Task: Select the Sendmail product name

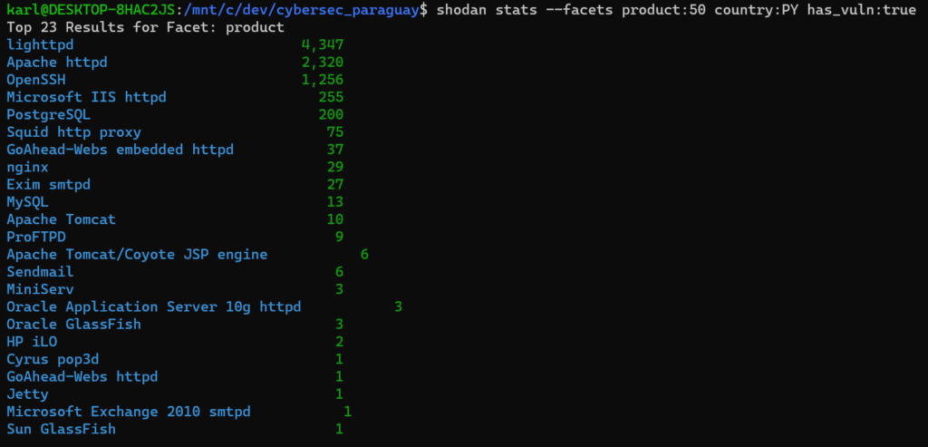Action: (40, 272)
